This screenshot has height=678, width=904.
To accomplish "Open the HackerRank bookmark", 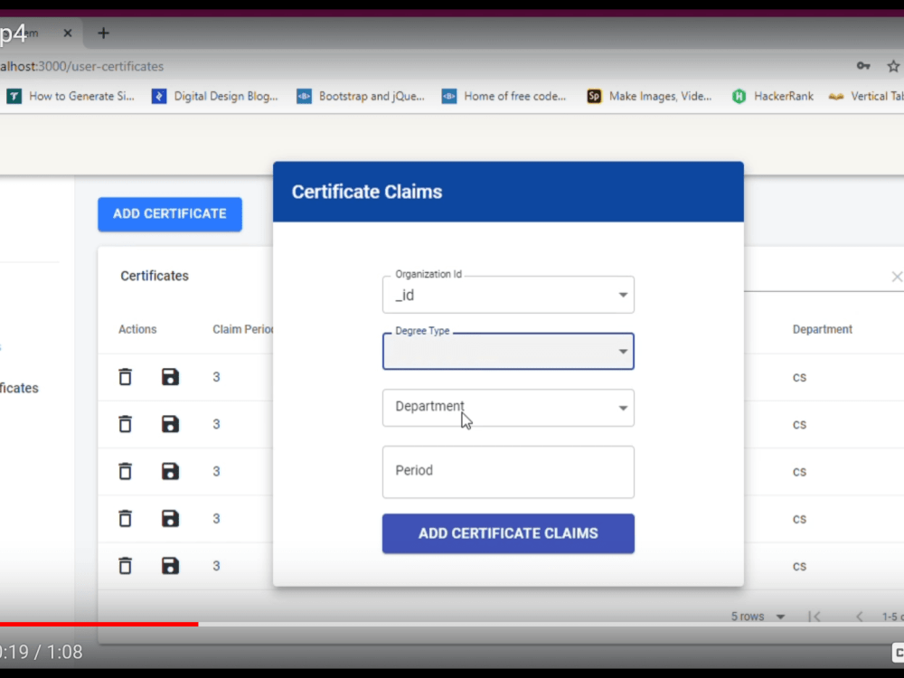I will point(773,97).
